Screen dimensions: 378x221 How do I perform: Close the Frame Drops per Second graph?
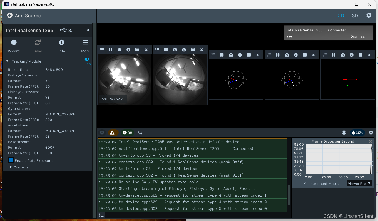click(370, 141)
